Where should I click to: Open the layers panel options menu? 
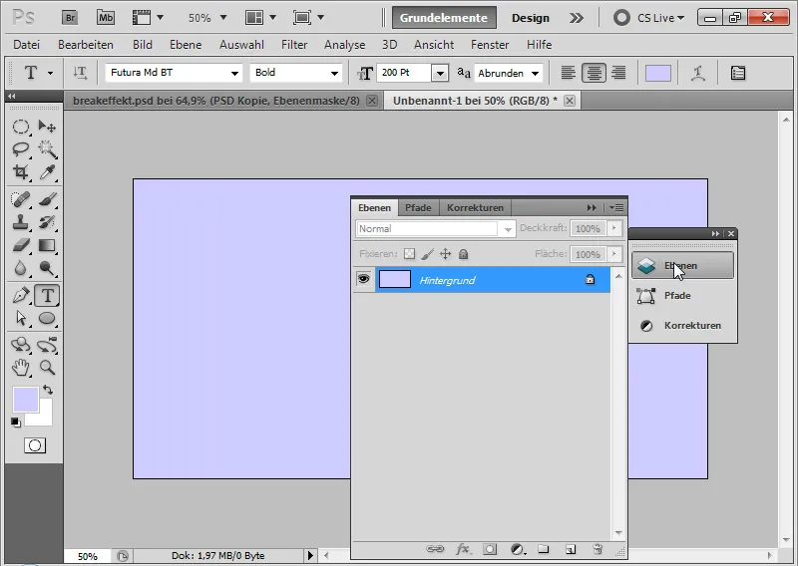pos(616,207)
